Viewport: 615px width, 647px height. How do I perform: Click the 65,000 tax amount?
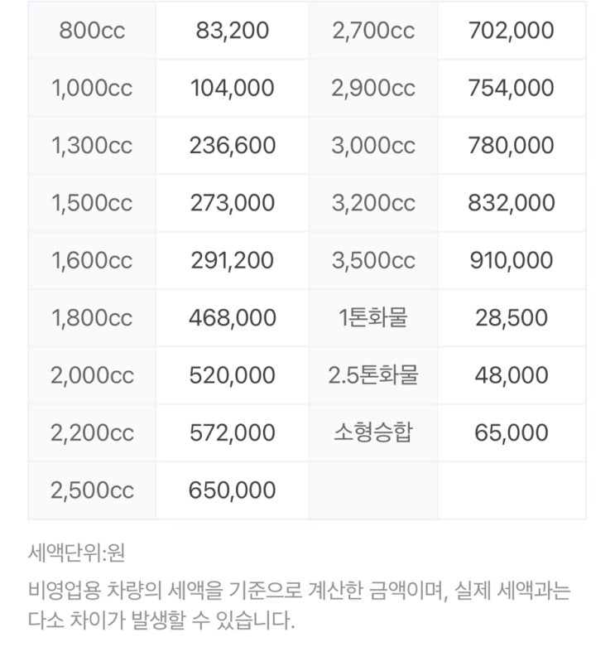pos(512,432)
